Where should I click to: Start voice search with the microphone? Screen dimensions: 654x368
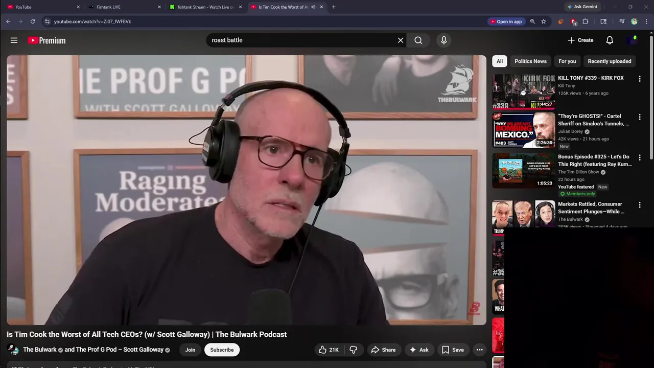443,40
